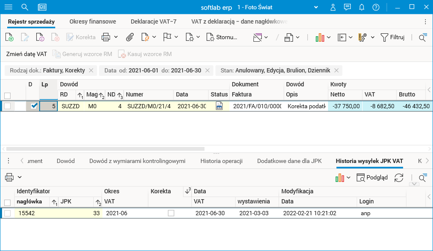Switch to Deklaracje VAT-7 tab
Screen dimensions: 433x251
tap(153, 21)
